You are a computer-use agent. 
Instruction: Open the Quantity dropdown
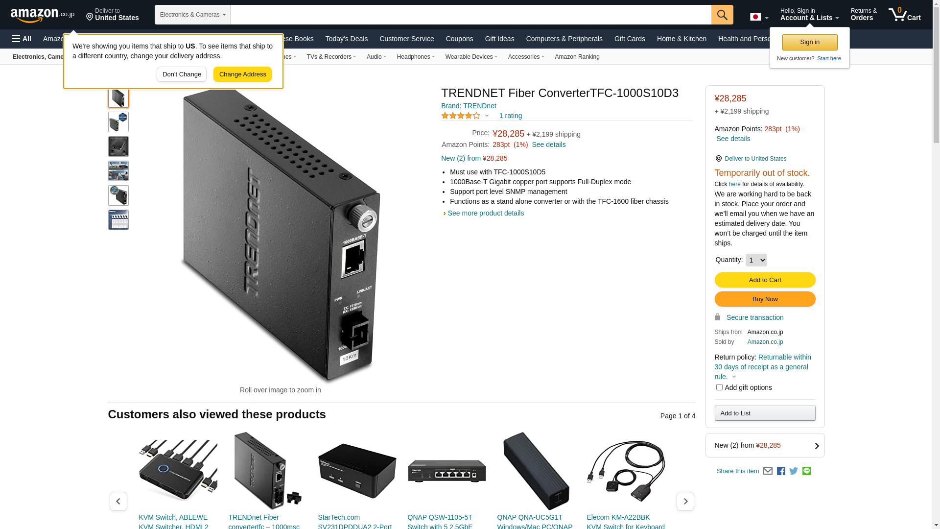pyautogui.click(x=756, y=260)
